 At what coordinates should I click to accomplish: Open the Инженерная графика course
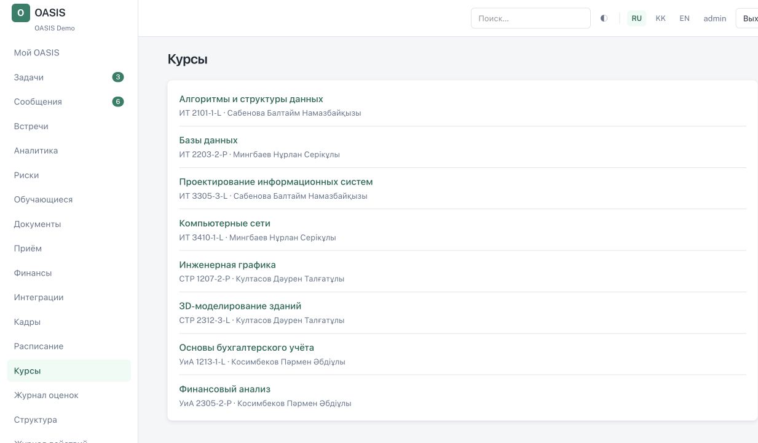(x=227, y=265)
